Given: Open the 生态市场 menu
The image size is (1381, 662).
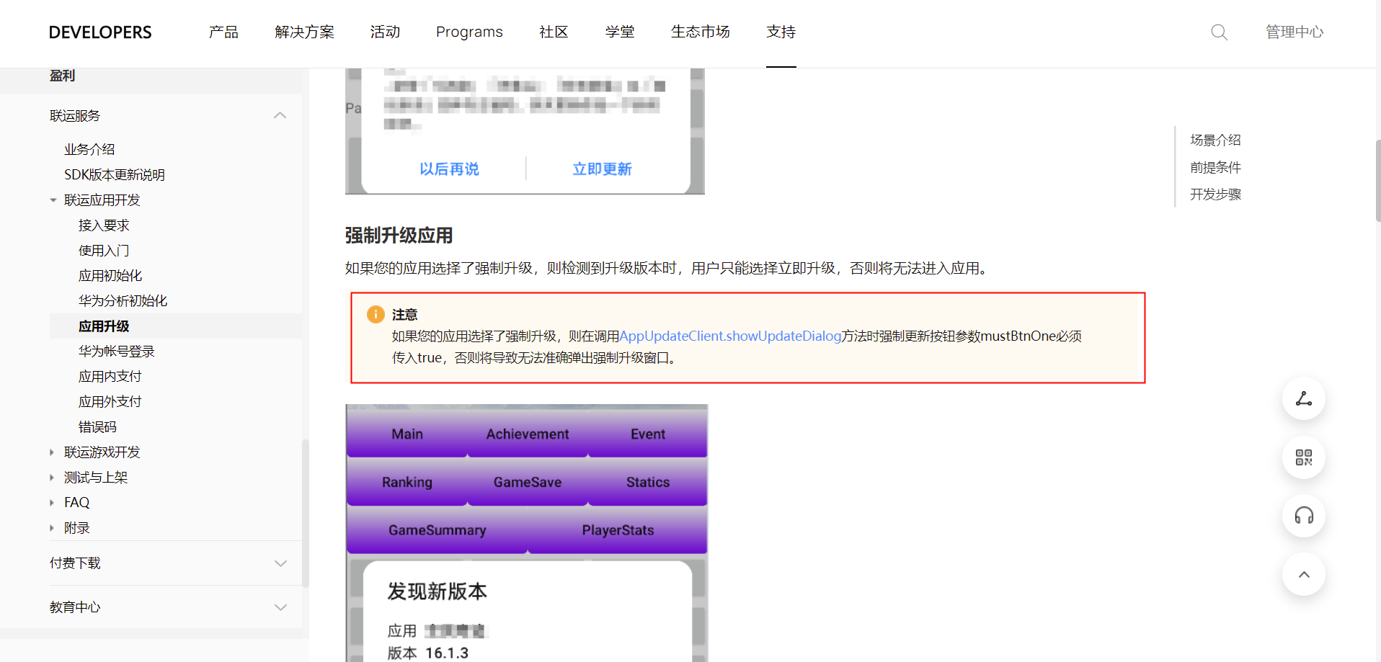Looking at the screenshot, I should tap(700, 32).
